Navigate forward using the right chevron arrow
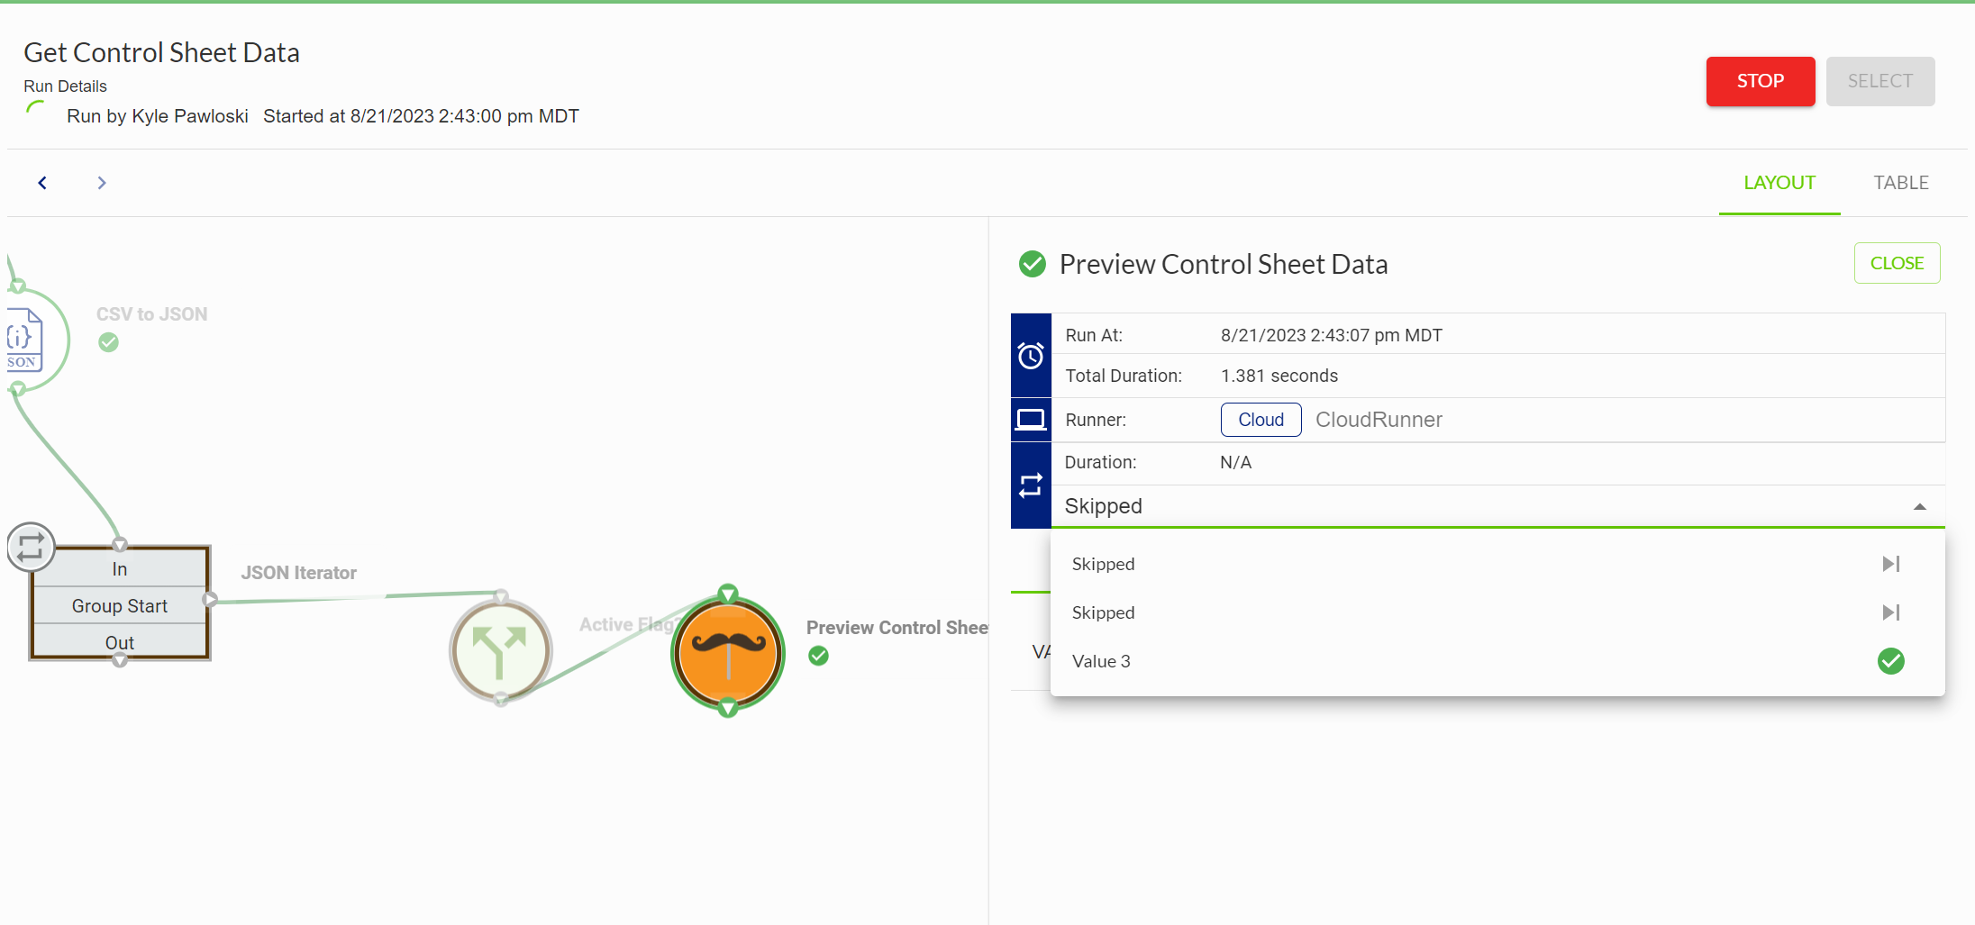Image resolution: width=1975 pixels, height=925 pixels. (x=101, y=182)
